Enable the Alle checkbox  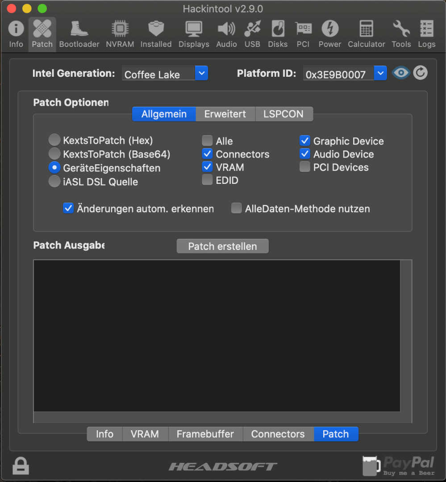pyautogui.click(x=207, y=141)
